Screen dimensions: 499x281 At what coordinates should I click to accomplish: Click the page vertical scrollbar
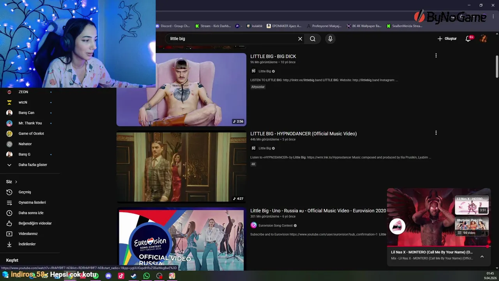(497, 67)
